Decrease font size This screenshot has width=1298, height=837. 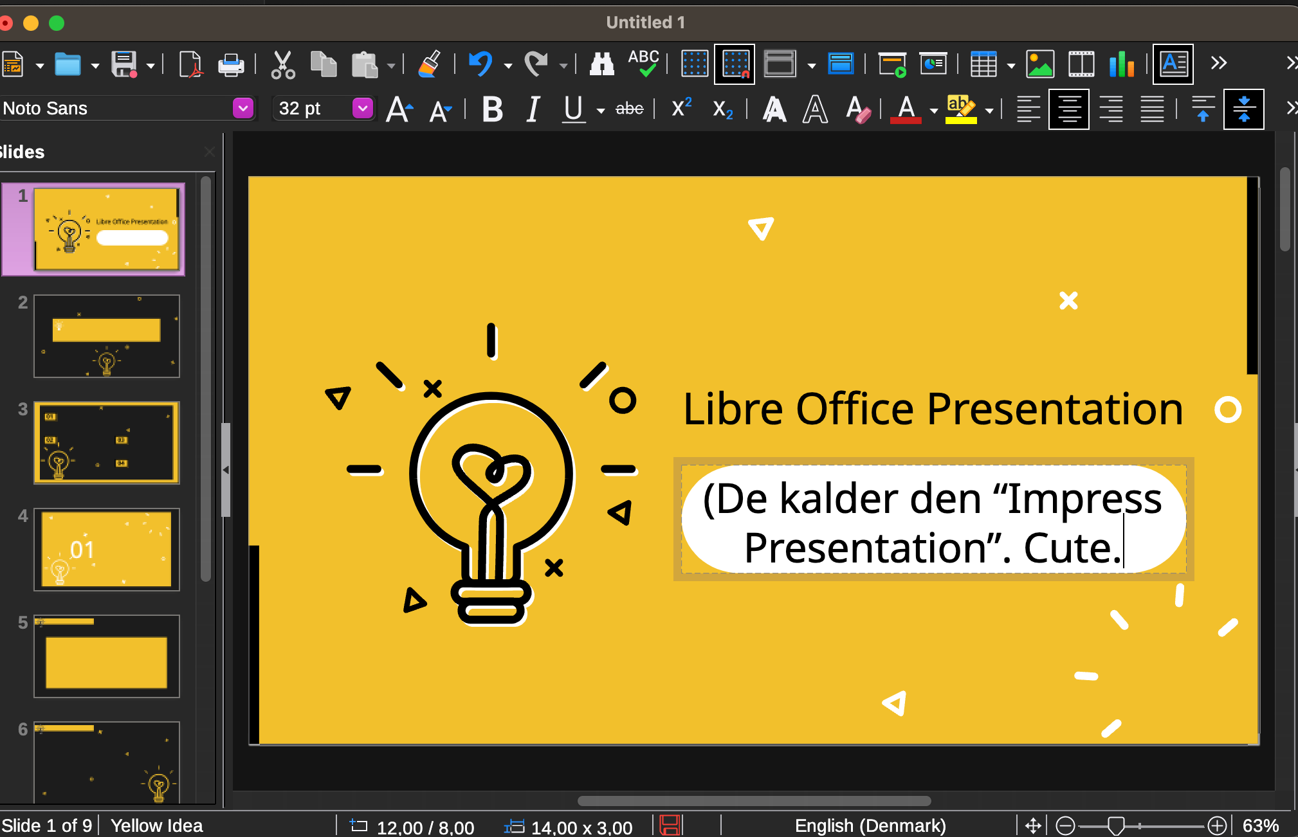tap(441, 111)
